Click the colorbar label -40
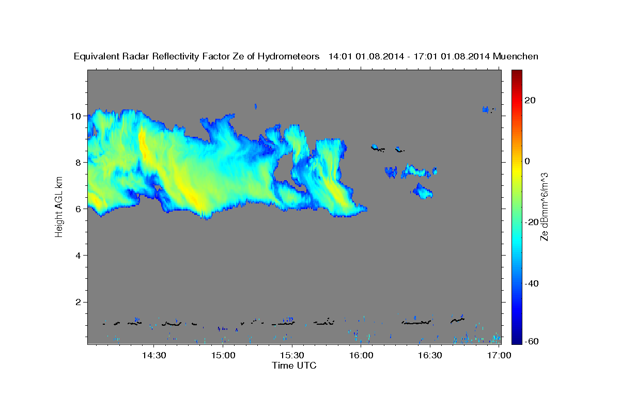This screenshot has height=413, width=620. click(532, 283)
